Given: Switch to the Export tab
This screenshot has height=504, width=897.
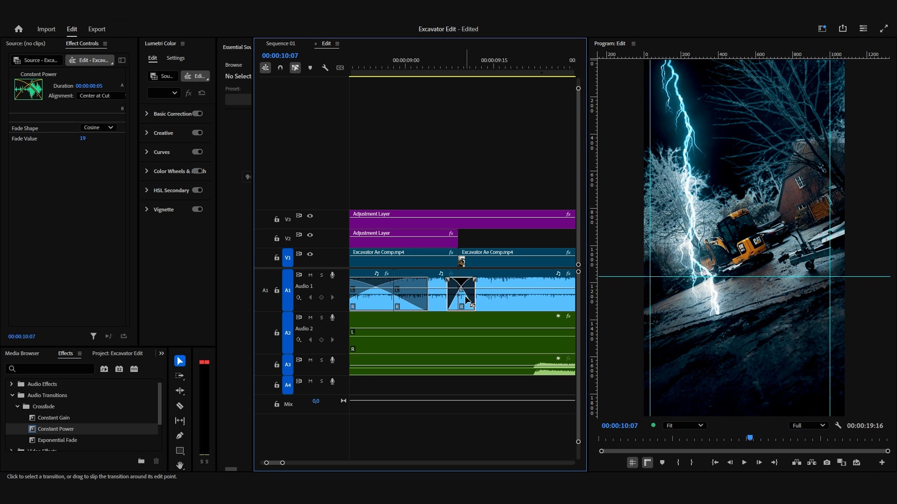Looking at the screenshot, I should pyautogui.click(x=97, y=29).
